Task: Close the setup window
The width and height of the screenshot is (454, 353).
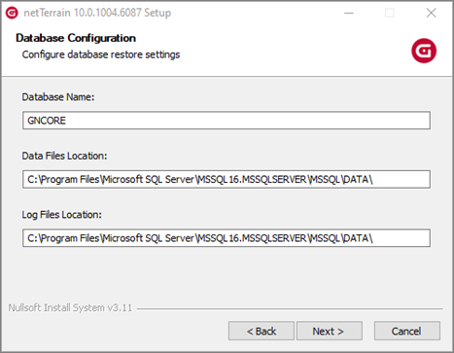Action: coord(431,13)
